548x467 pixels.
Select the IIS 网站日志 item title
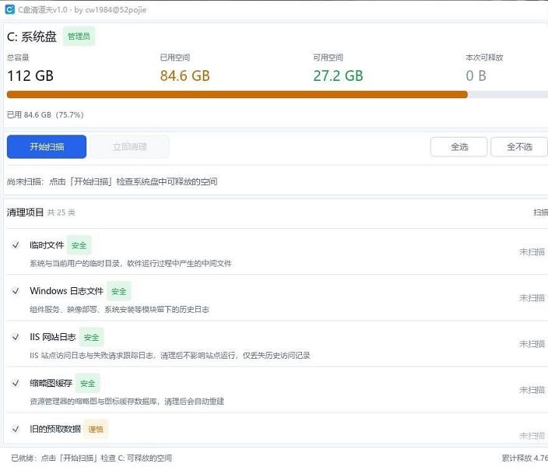[53, 337]
